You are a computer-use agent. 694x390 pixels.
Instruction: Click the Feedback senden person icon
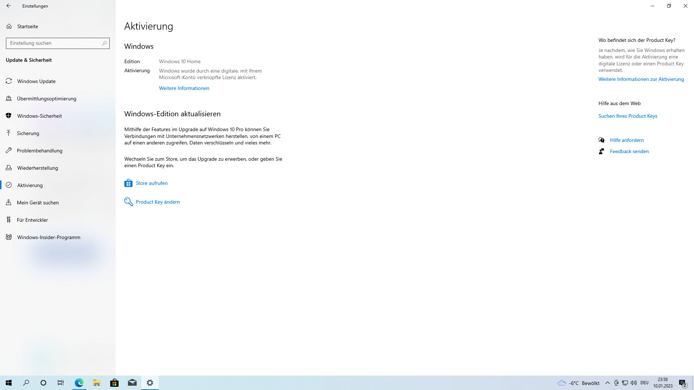pos(601,151)
